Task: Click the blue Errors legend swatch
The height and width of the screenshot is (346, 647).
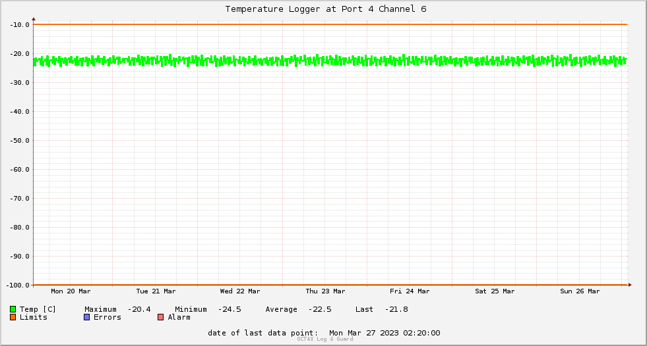Action: 86,317
